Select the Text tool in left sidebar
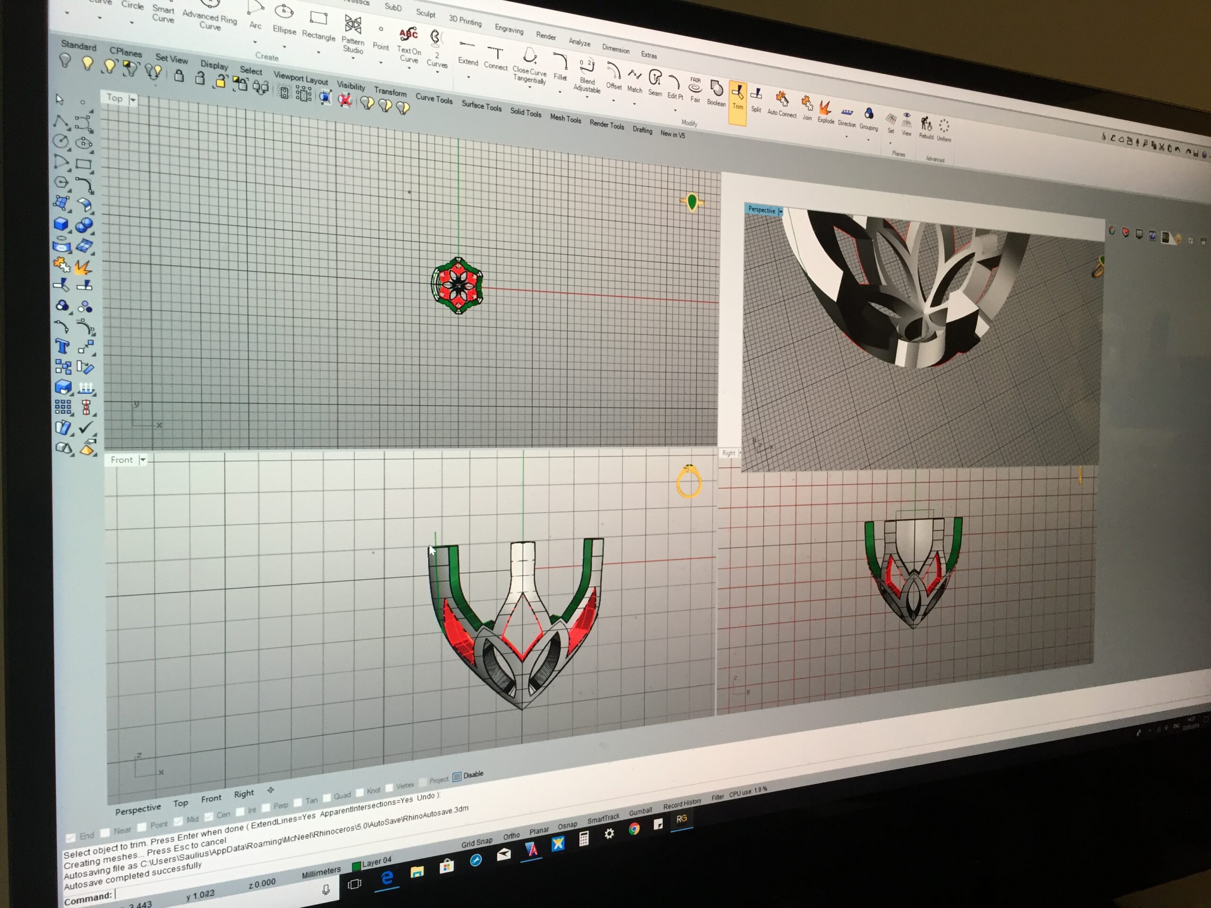The image size is (1211, 908). [x=62, y=347]
